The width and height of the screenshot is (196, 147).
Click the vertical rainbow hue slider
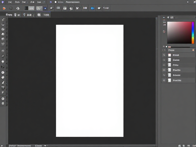193,33
